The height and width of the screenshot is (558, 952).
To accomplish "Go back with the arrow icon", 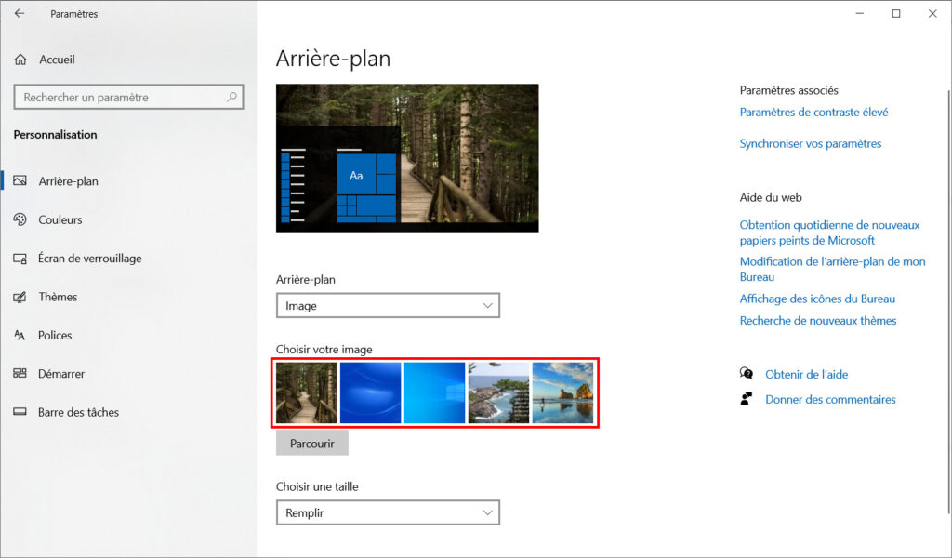I will (20, 13).
